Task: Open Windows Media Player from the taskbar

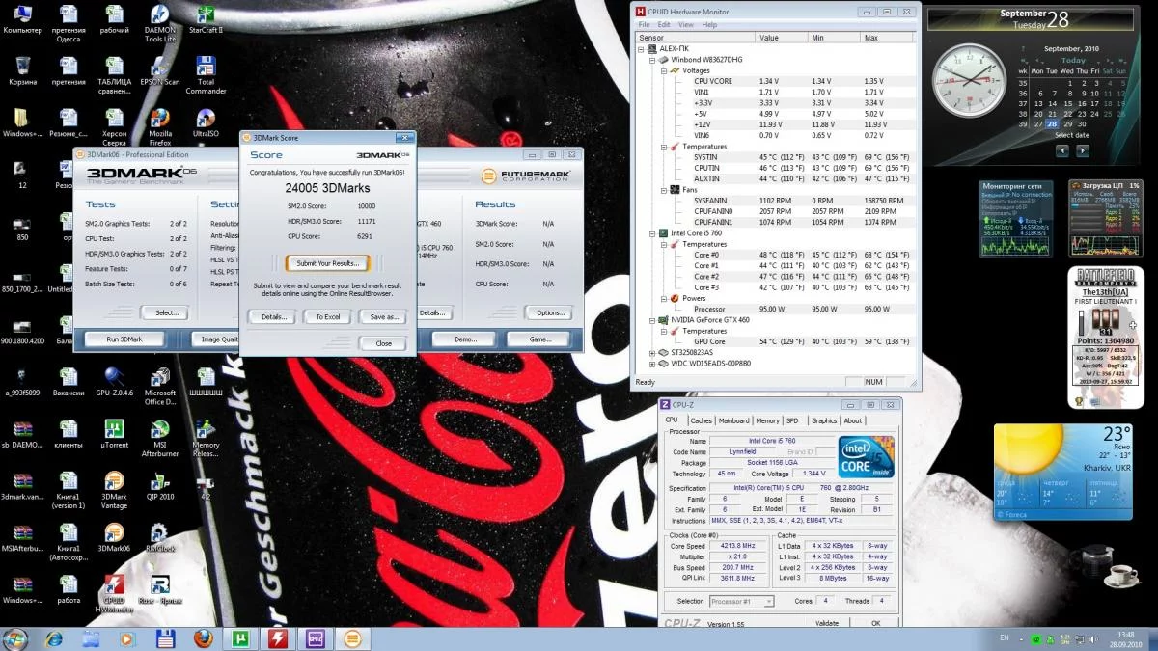Action: tap(127, 638)
